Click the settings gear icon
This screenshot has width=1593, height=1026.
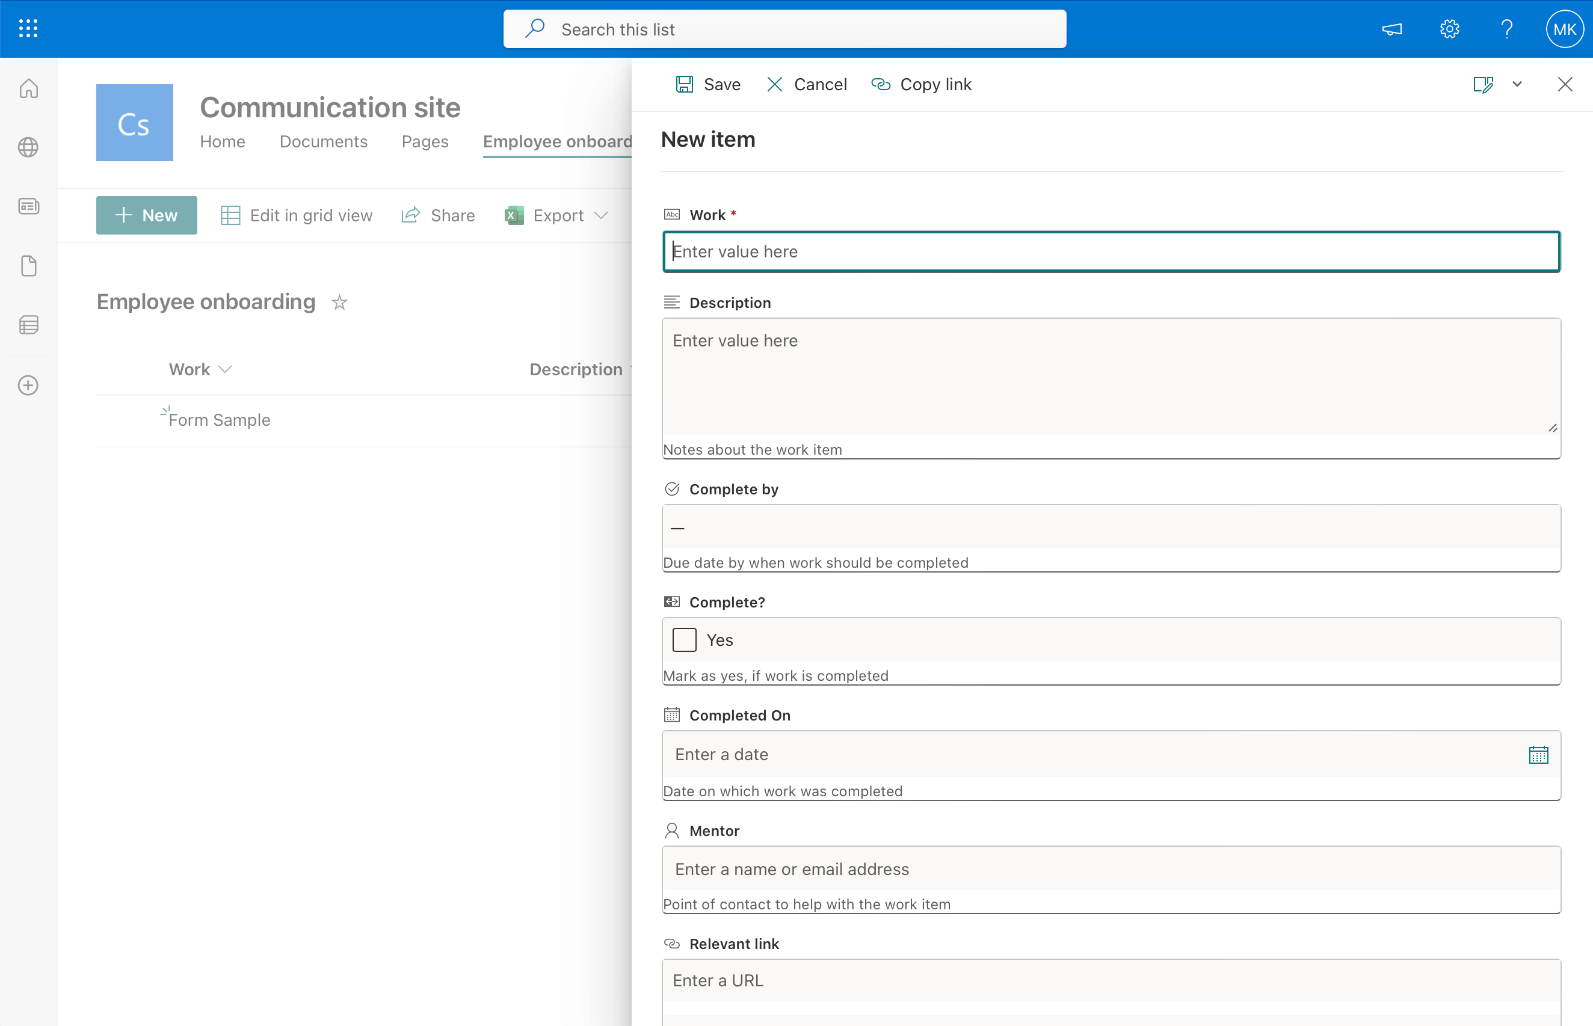pyautogui.click(x=1449, y=29)
